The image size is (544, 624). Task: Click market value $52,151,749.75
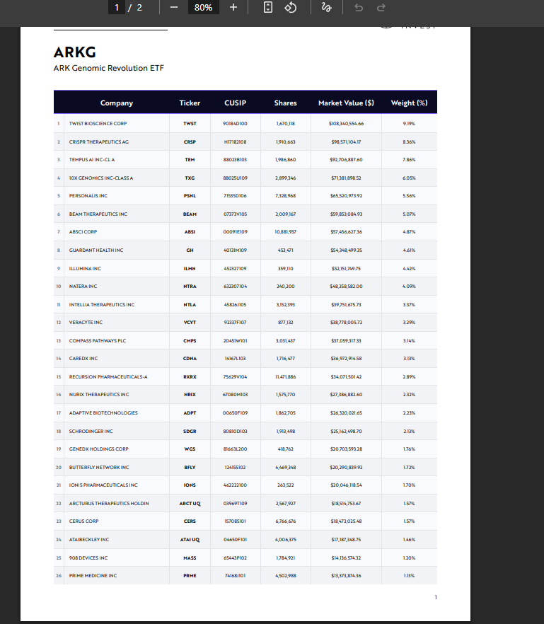346,269
